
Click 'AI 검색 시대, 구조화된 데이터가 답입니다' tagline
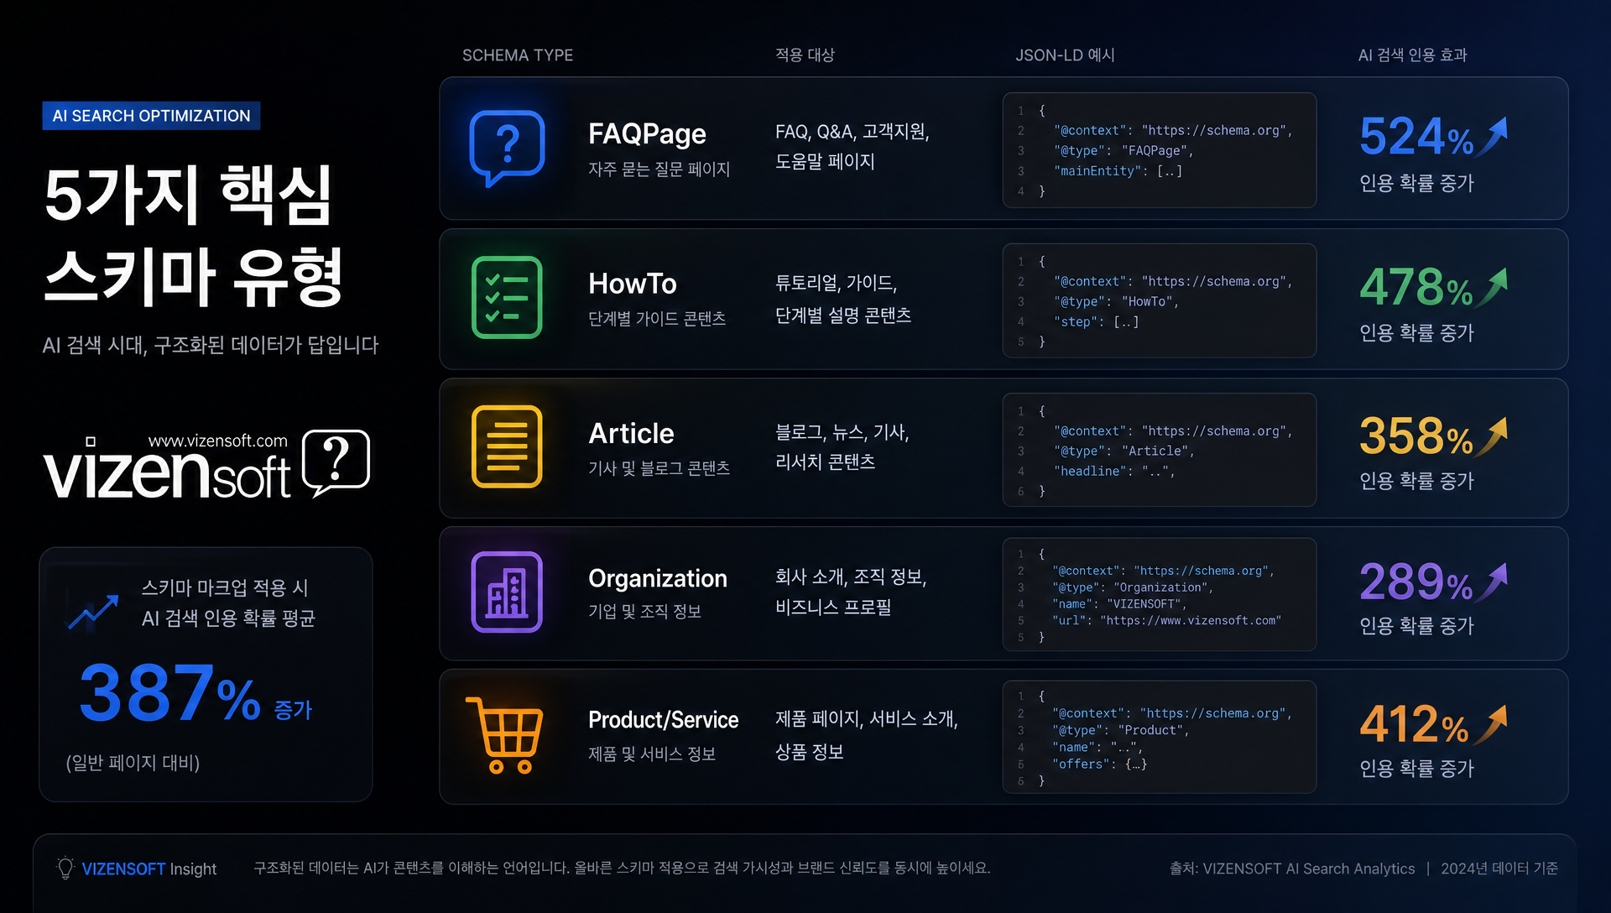(211, 345)
